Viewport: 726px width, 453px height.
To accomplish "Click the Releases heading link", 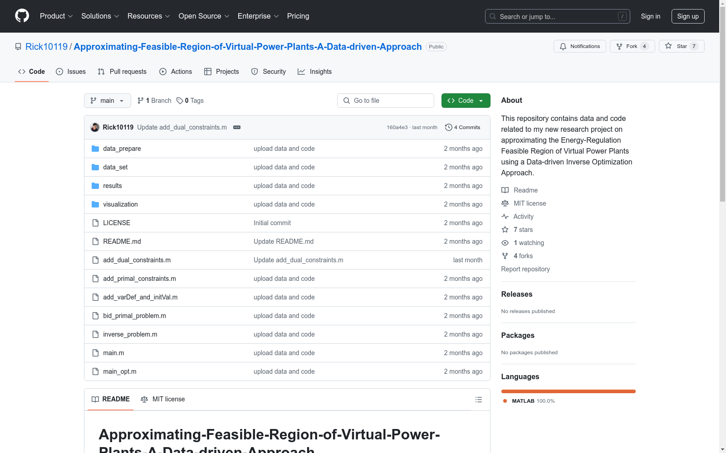I will [517, 294].
